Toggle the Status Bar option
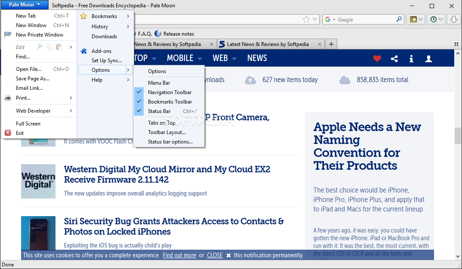Screen dimensions: 462x269 pyautogui.click(x=169, y=111)
